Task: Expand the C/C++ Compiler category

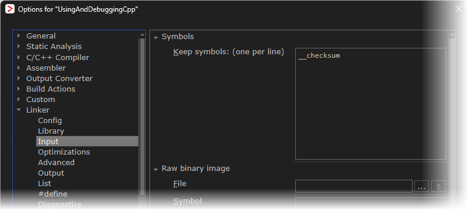Action: (x=19, y=57)
